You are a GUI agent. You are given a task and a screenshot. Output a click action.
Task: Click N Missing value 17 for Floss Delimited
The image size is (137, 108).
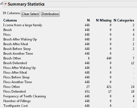pos(110,92)
